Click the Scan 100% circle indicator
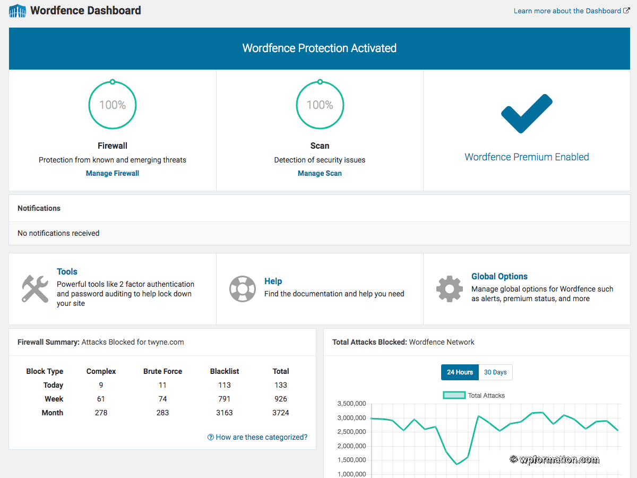This screenshot has width=637, height=478. click(x=320, y=104)
